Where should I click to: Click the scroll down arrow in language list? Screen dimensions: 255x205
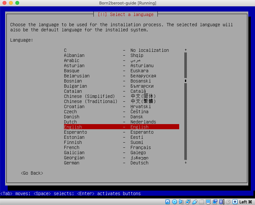click(186, 162)
